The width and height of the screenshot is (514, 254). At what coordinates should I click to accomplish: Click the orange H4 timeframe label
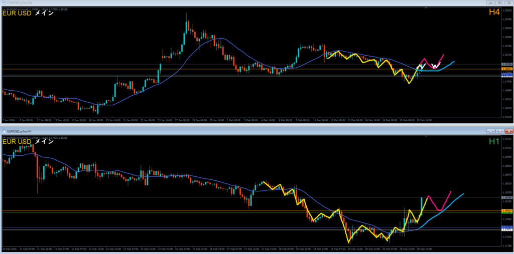coord(494,12)
